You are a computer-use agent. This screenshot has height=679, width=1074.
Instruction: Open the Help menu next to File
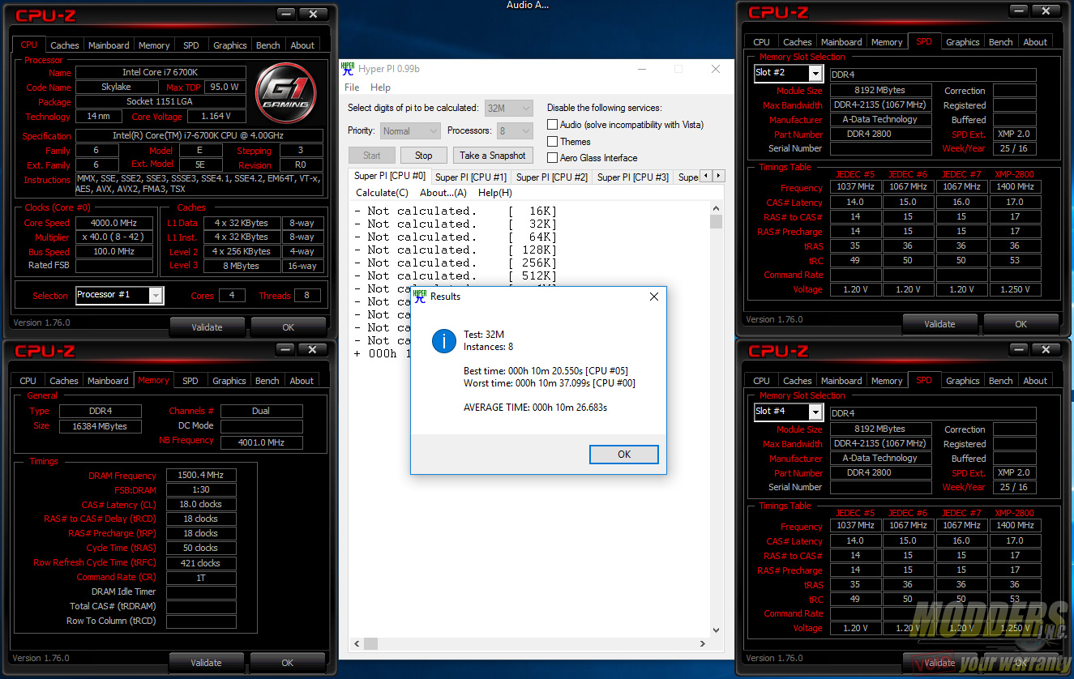[380, 88]
